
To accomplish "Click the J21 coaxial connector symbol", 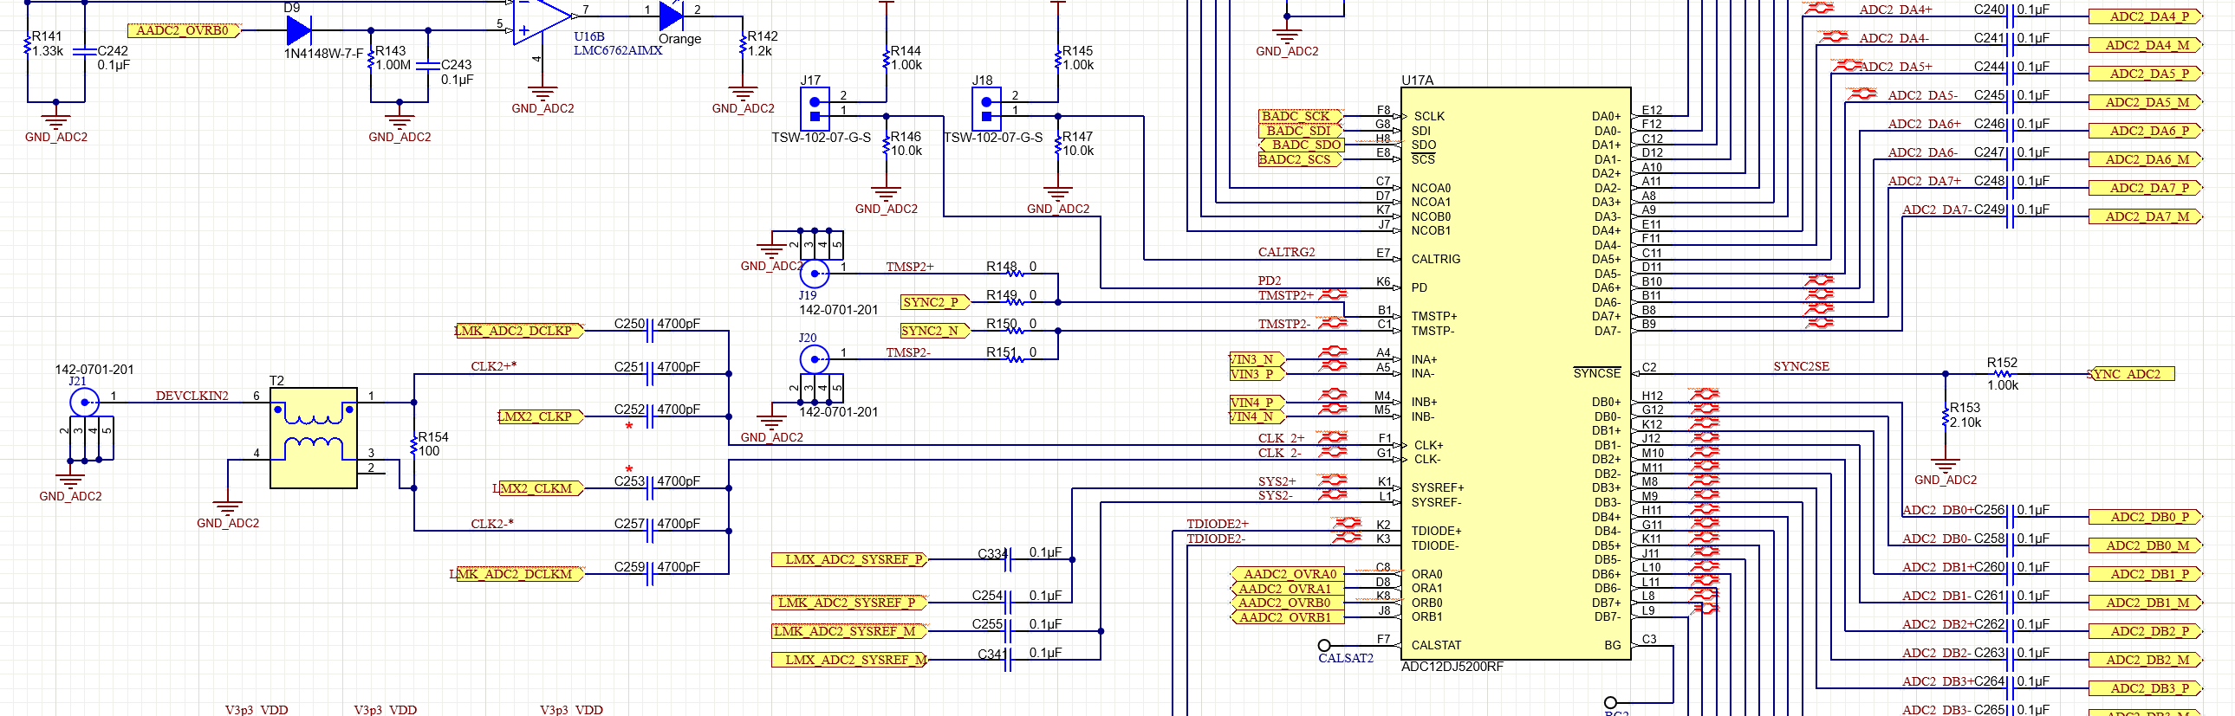I will coord(84,403).
